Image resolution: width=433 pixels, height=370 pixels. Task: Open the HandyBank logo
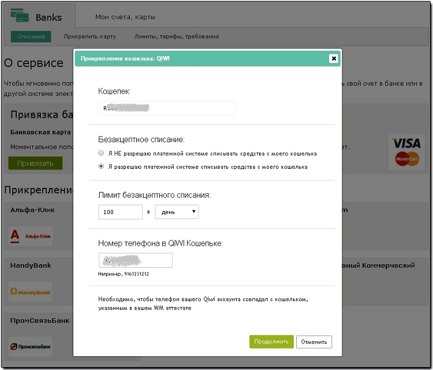pos(31,292)
